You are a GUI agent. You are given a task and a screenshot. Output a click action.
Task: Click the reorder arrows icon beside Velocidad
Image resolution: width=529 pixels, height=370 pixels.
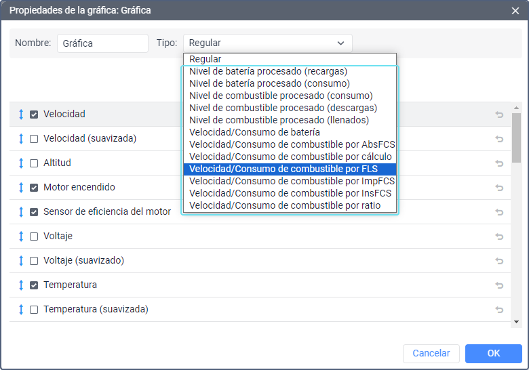tap(21, 115)
